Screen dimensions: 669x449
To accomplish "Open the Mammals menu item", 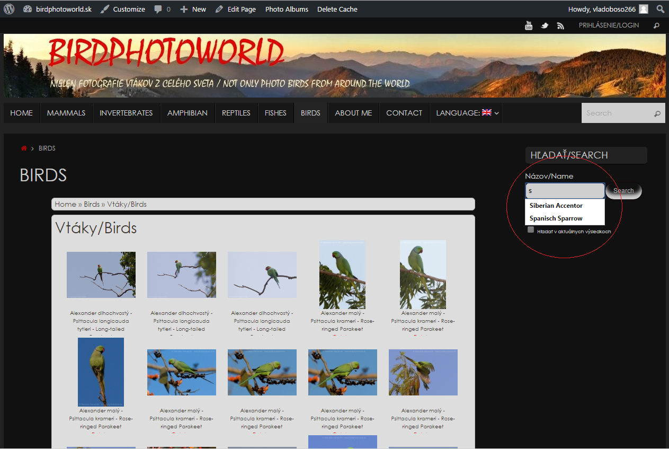I will coord(66,113).
